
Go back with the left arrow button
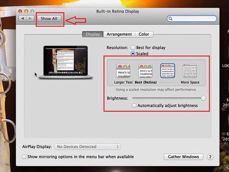click(x=23, y=19)
